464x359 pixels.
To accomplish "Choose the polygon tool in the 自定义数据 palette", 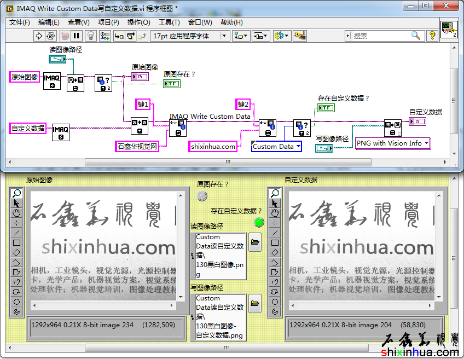I will pos(275,273).
